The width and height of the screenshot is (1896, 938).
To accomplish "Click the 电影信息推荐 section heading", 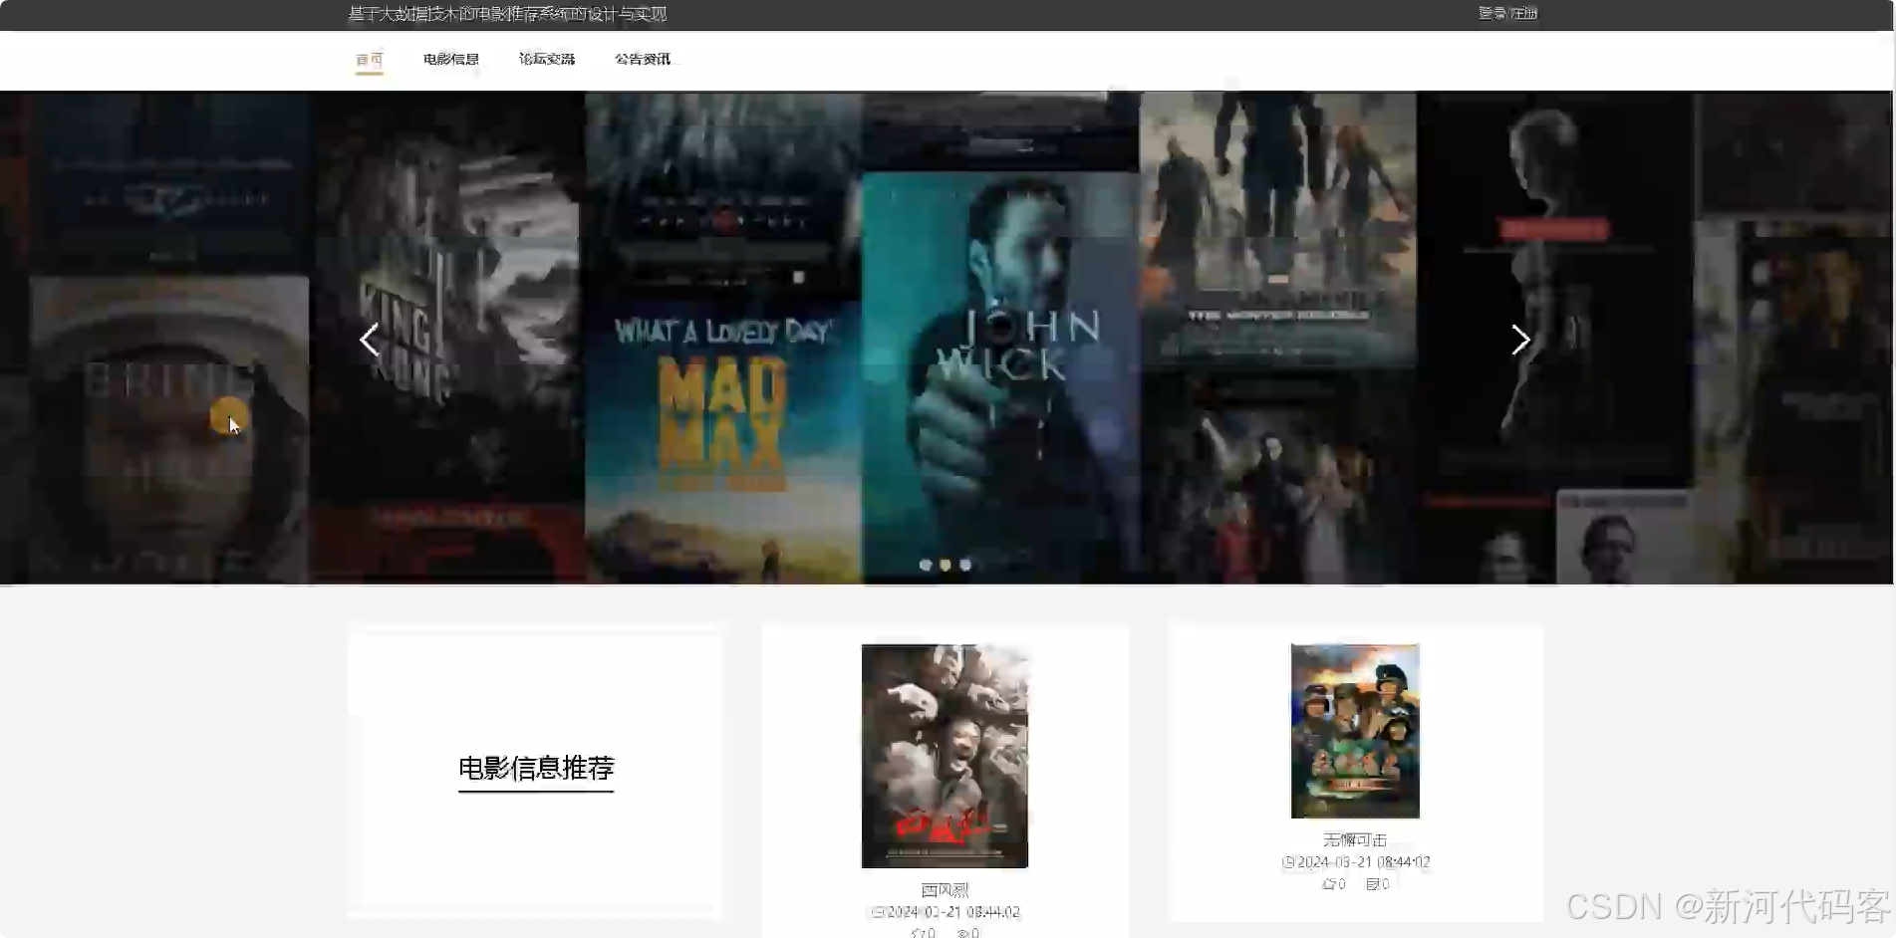I will coord(536,768).
